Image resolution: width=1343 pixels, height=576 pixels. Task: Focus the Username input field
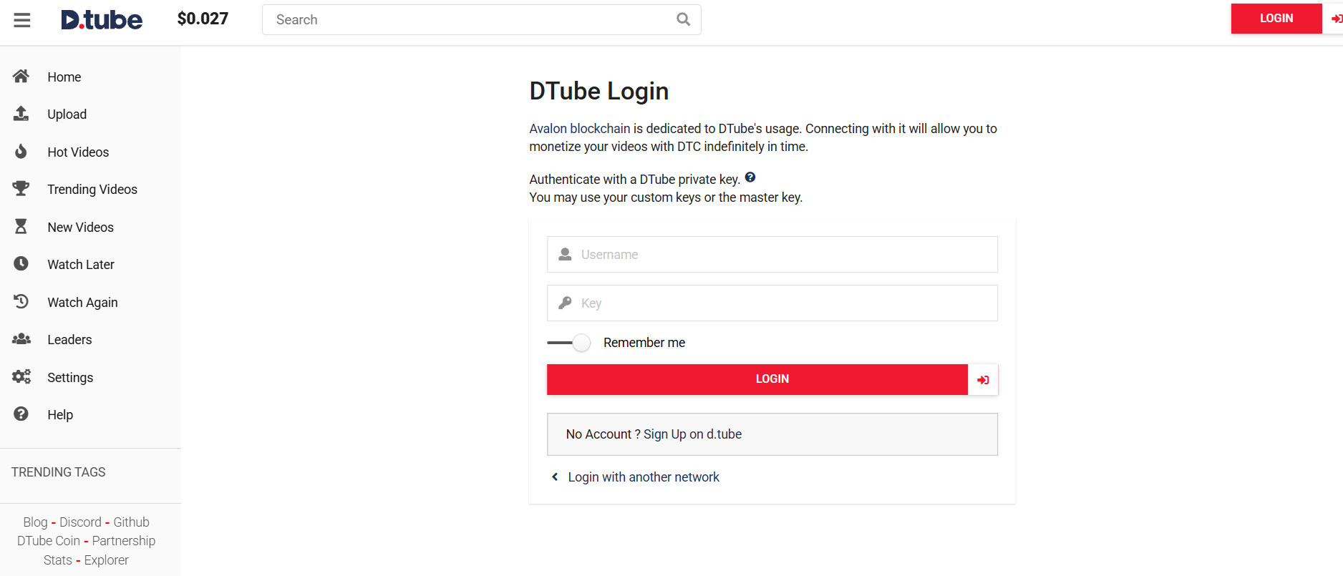(x=772, y=255)
